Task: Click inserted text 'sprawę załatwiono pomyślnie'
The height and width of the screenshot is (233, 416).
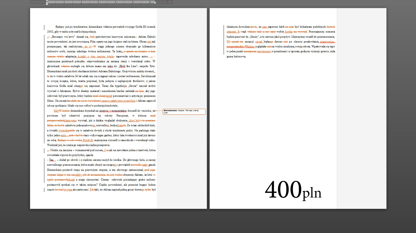Action: click(x=118, y=101)
